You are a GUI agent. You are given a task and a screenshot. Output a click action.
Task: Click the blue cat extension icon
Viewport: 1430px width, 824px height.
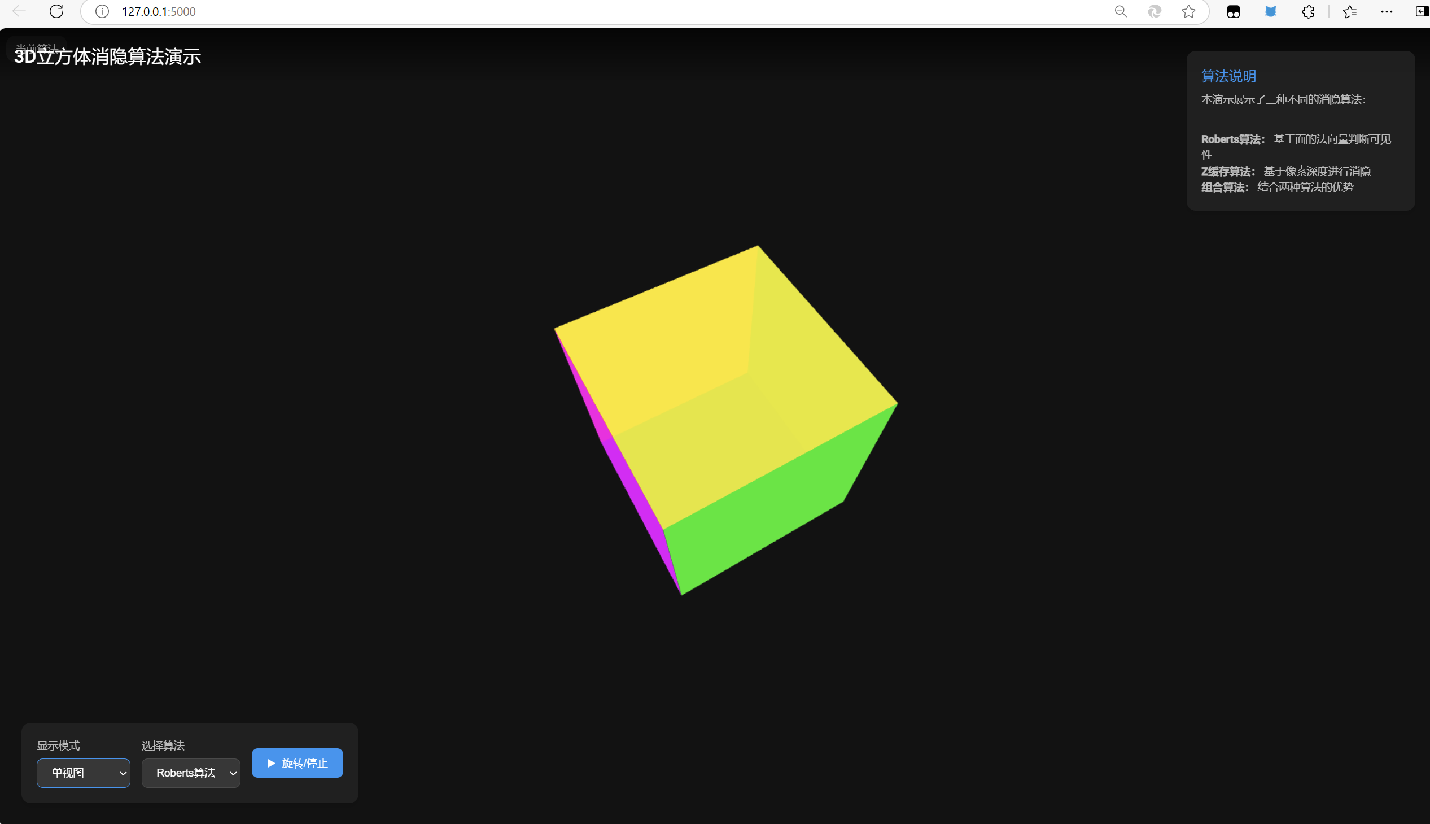click(x=1270, y=11)
